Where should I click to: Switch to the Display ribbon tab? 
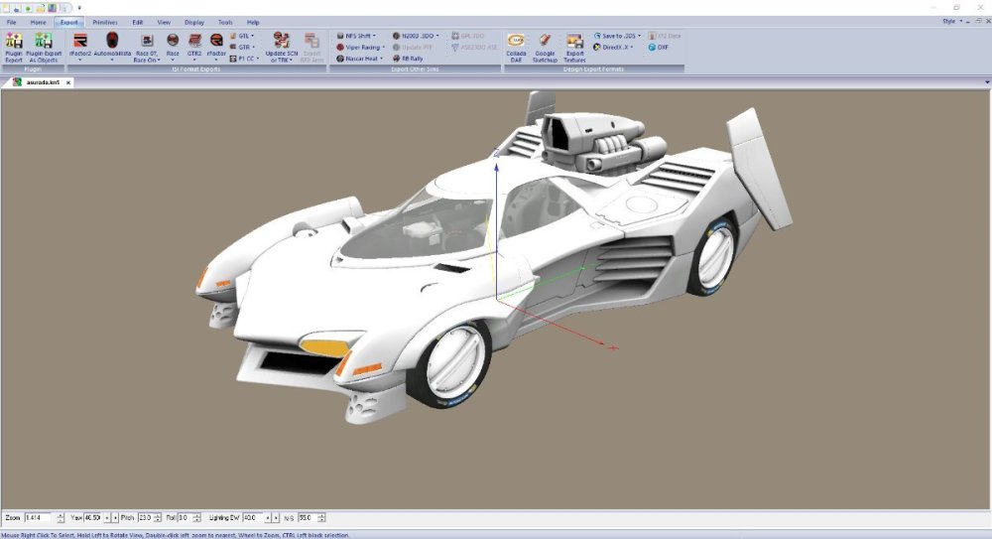194,21
